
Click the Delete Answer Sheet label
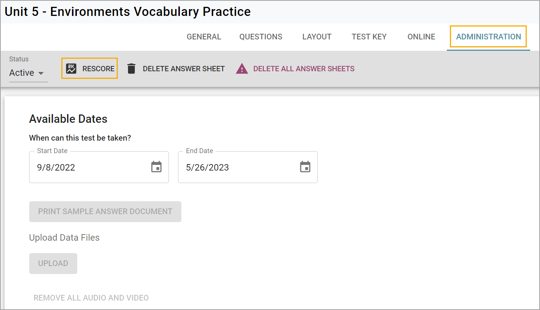click(184, 69)
